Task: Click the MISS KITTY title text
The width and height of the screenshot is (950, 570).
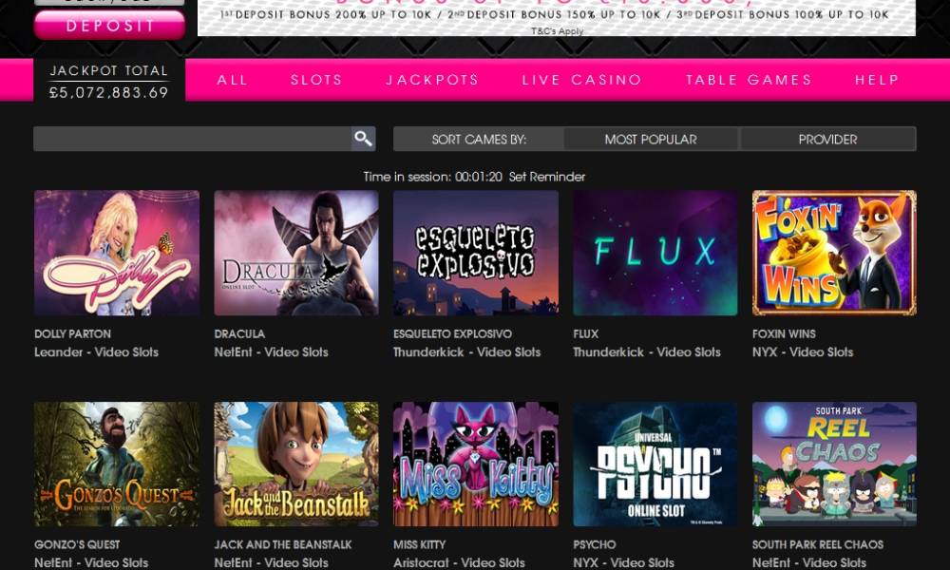Action: (x=419, y=544)
